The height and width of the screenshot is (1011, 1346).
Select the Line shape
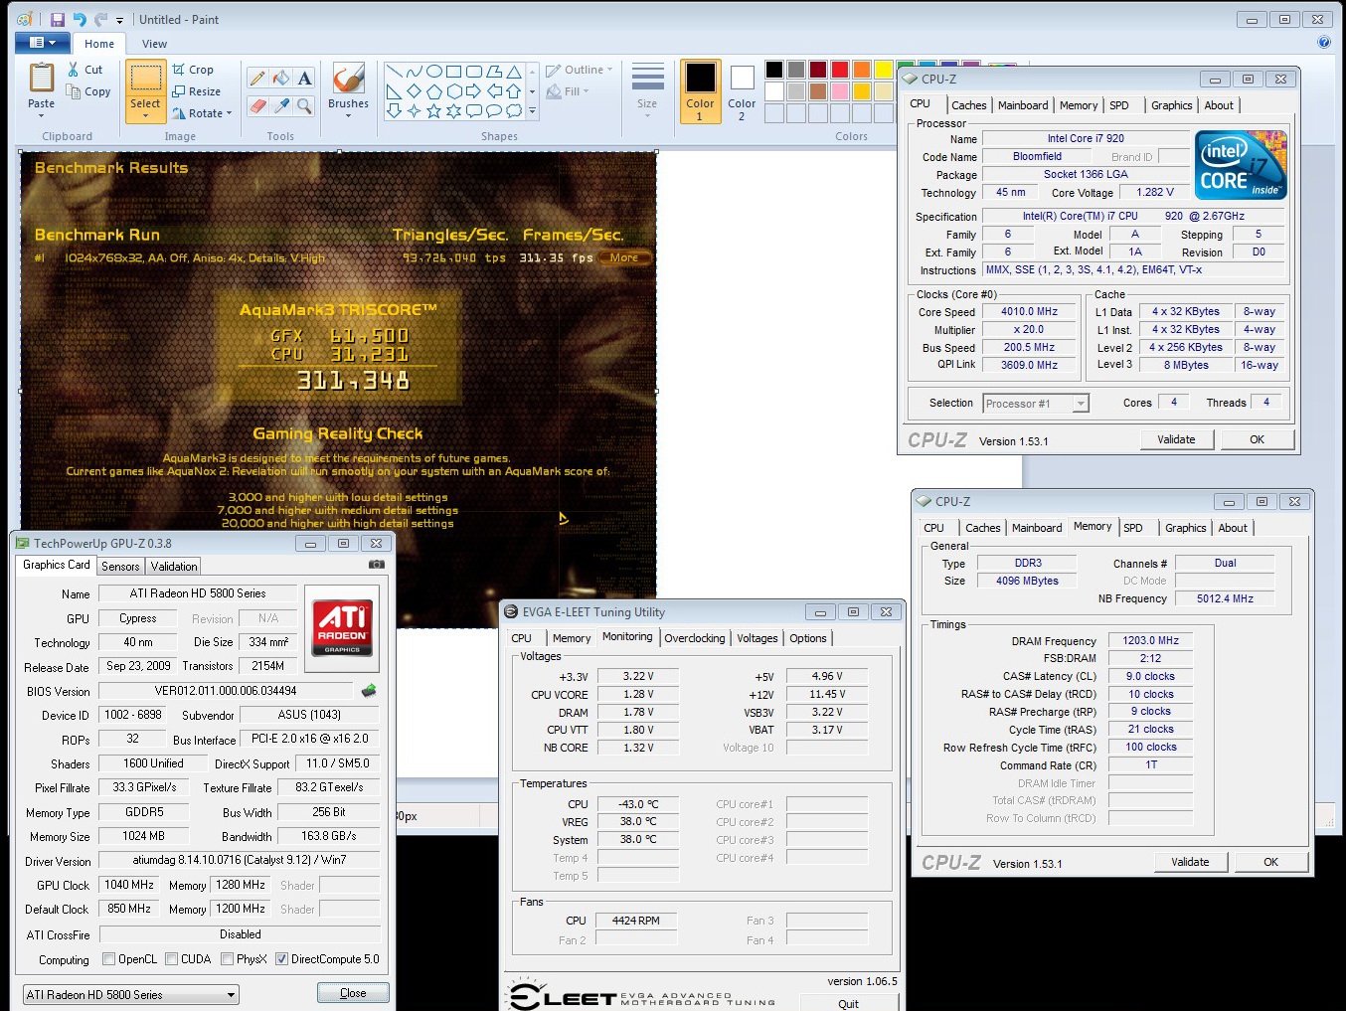tap(394, 72)
